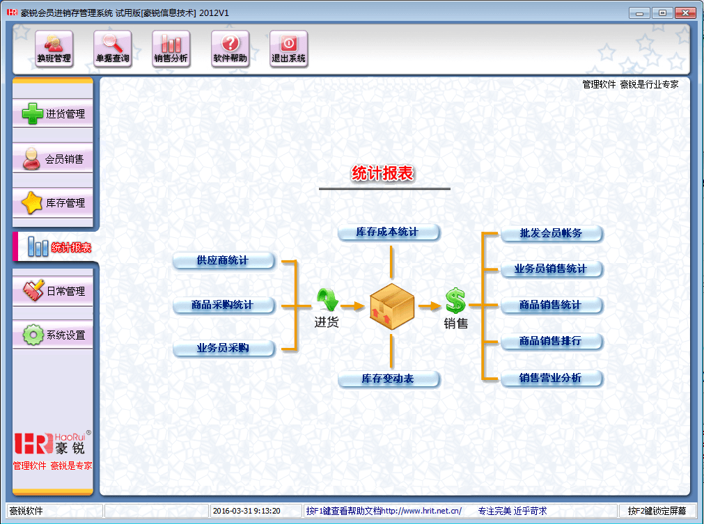This screenshot has width=704, height=524.
Task: Click the green dollar 销售 sales icon
Action: 455,301
